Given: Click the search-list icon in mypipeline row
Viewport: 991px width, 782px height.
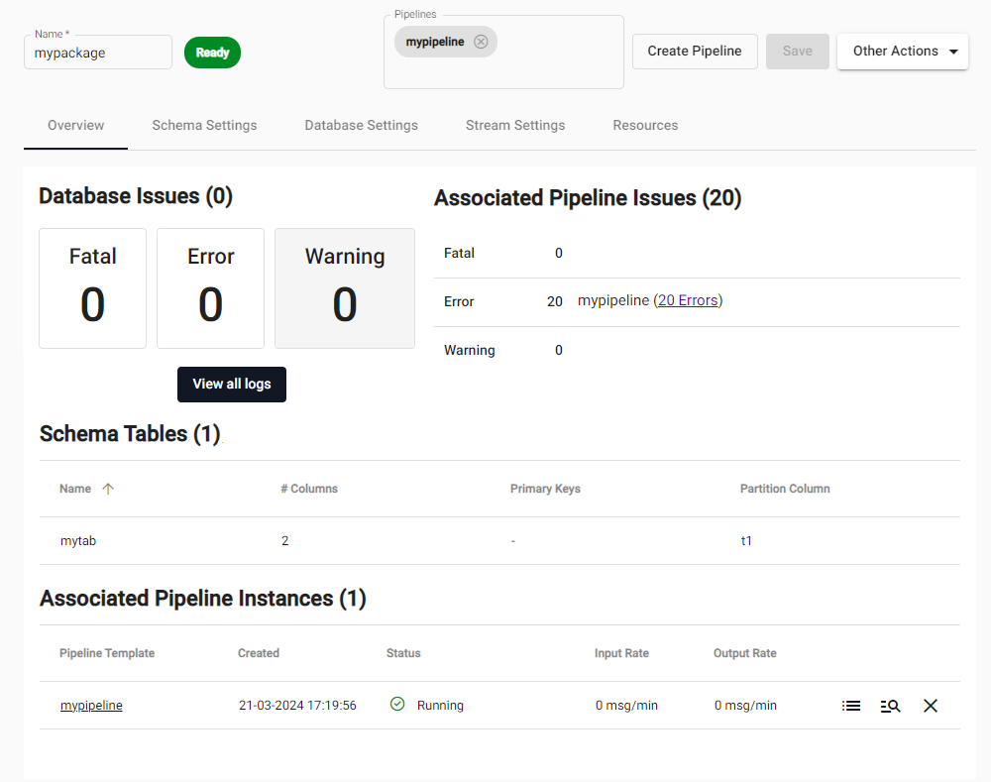Looking at the screenshot, I should pyautogui.click(x=890, y=706).
